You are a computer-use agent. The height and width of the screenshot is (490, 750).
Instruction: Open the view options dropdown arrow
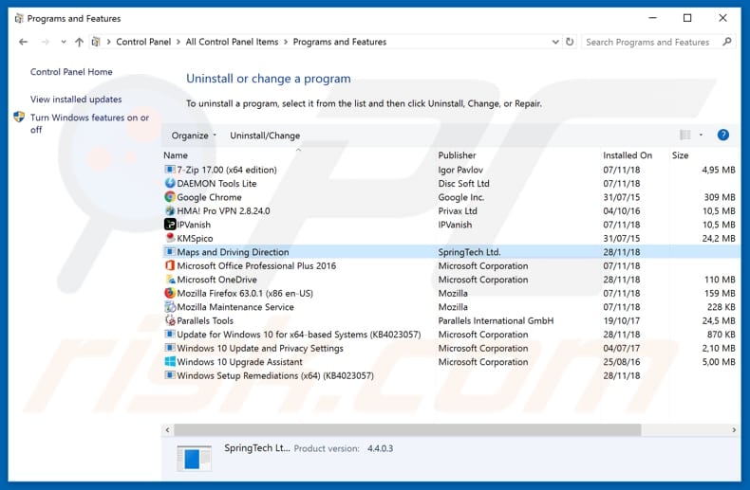click(x=701, y=136)
